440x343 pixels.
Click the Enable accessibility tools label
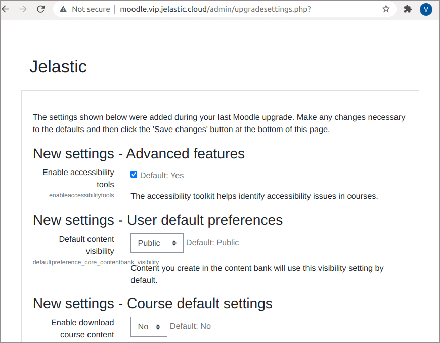(78, 178)
